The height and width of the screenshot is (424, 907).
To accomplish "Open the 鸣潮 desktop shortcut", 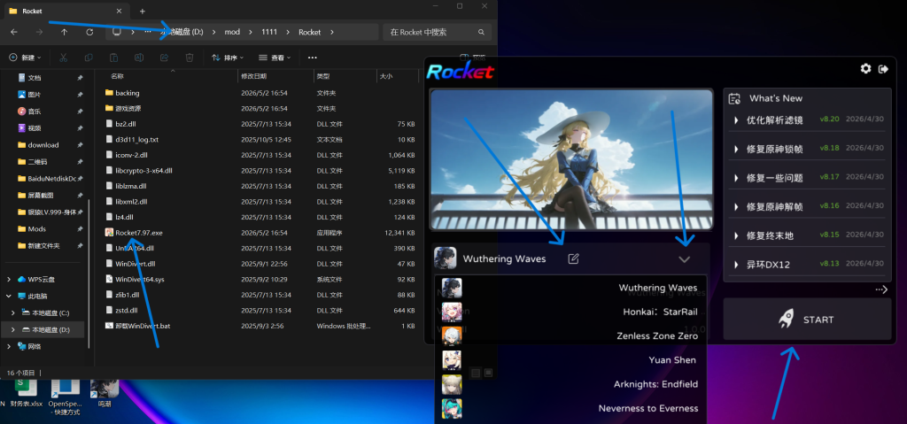I will [105, 393].
